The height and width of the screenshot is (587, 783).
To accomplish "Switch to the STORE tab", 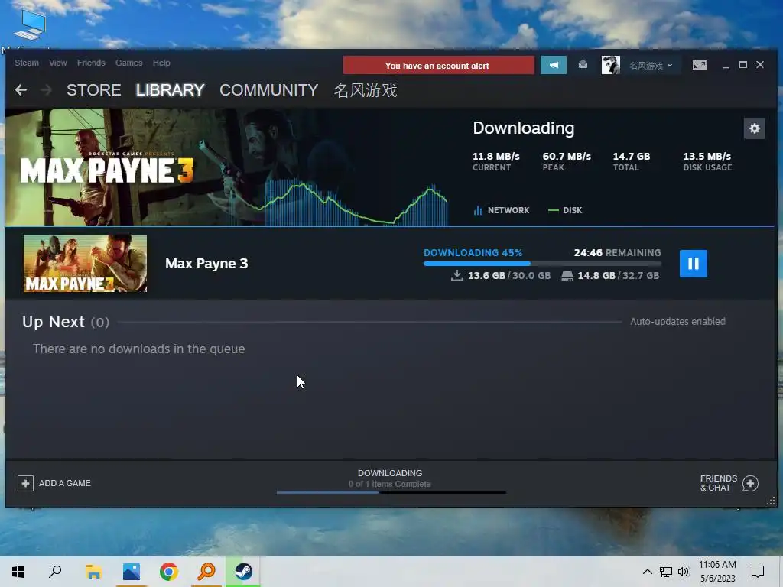I will point(93,90).
